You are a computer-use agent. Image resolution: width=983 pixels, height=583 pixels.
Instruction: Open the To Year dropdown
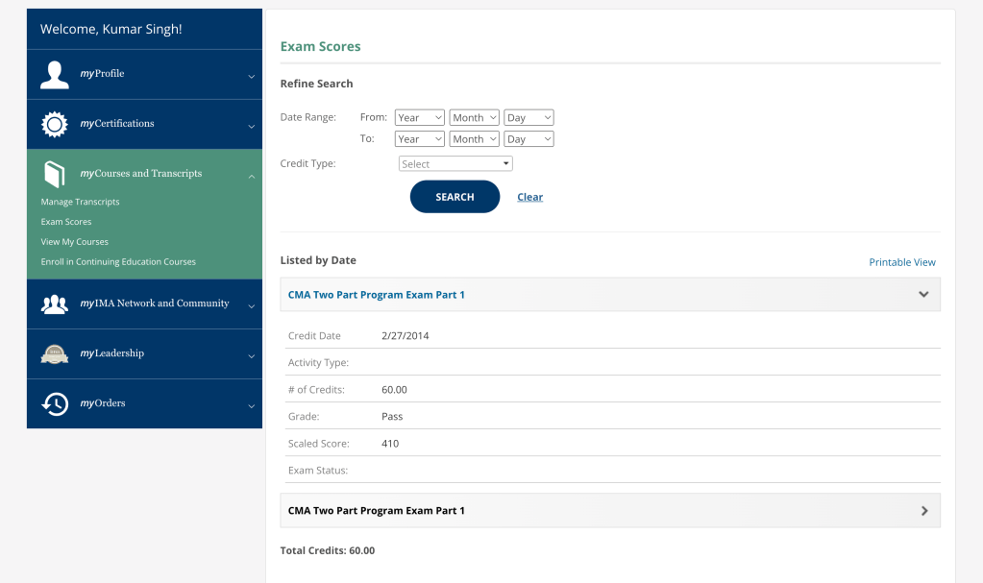(x=420, y=139)
